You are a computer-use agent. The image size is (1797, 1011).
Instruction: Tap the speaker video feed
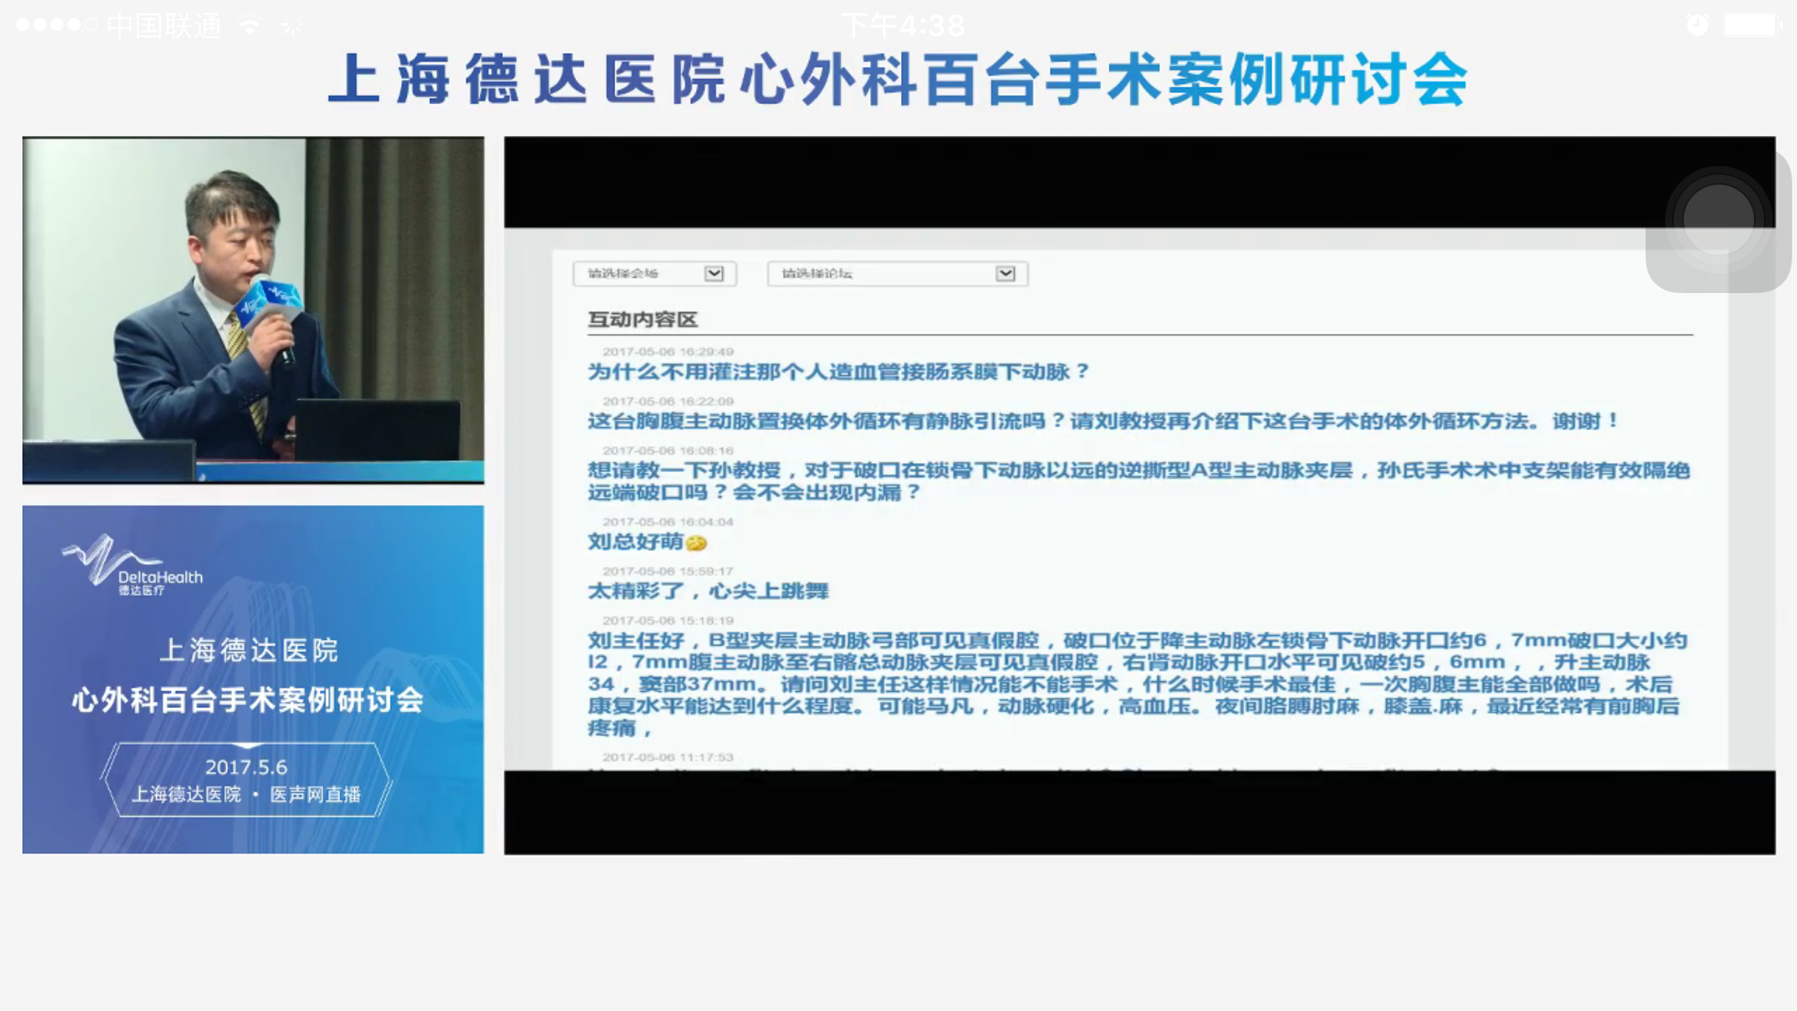253,310
